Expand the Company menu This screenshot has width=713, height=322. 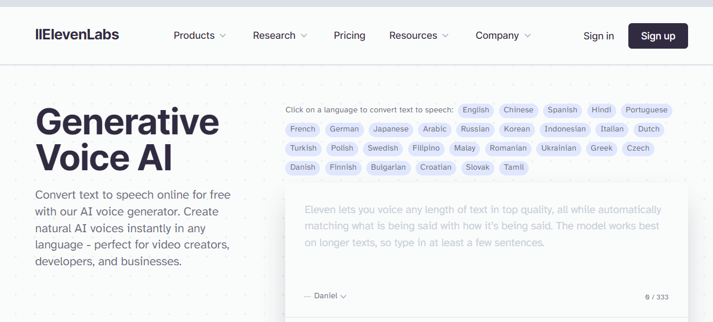(503, 35)
